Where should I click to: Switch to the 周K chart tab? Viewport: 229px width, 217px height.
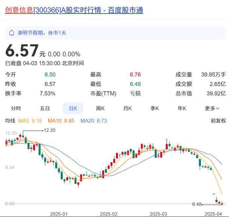(100, 108)
